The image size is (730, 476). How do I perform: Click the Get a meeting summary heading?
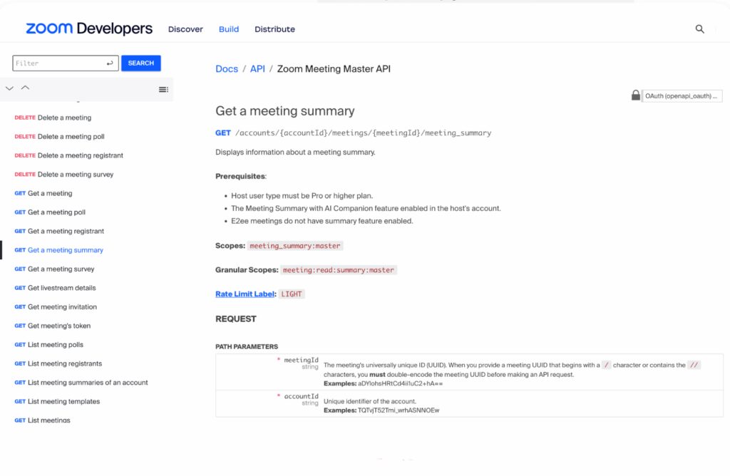pos(285,110)
